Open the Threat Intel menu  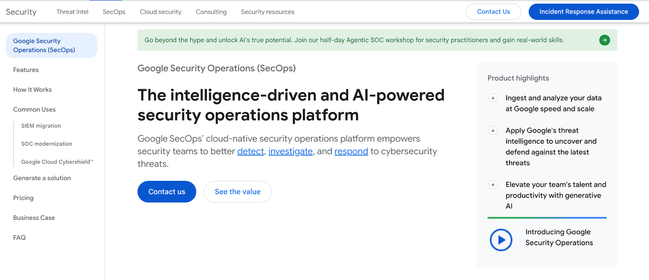click(72, 12)
